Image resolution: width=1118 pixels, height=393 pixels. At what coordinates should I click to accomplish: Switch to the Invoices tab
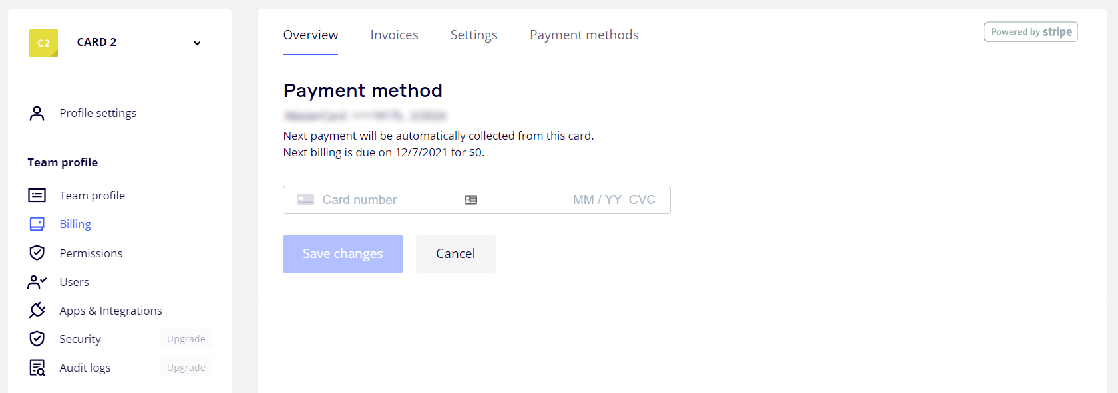394,35
